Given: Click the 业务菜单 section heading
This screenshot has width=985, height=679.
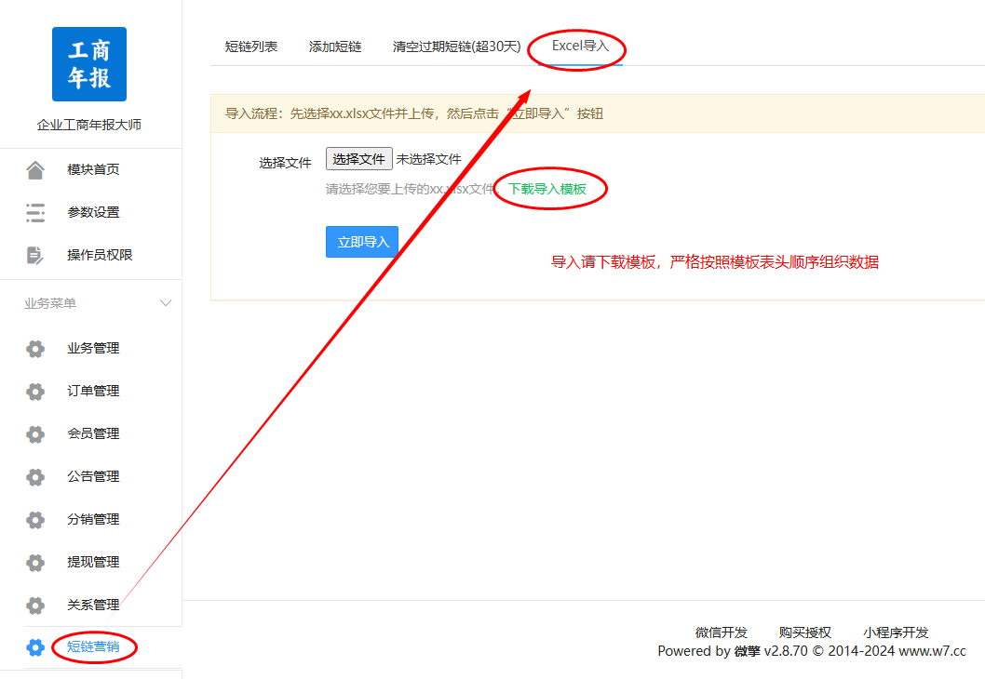Looking at the screenshot, I should coord(50,303).
